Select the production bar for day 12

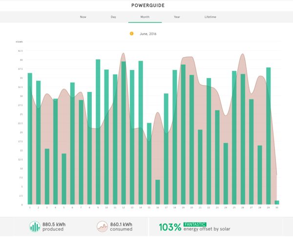point(124,133)
